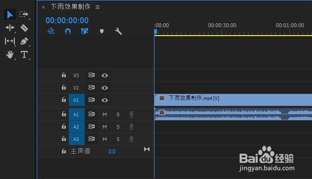
Task: Click the blue playhead marker
Action: [156, 32]
